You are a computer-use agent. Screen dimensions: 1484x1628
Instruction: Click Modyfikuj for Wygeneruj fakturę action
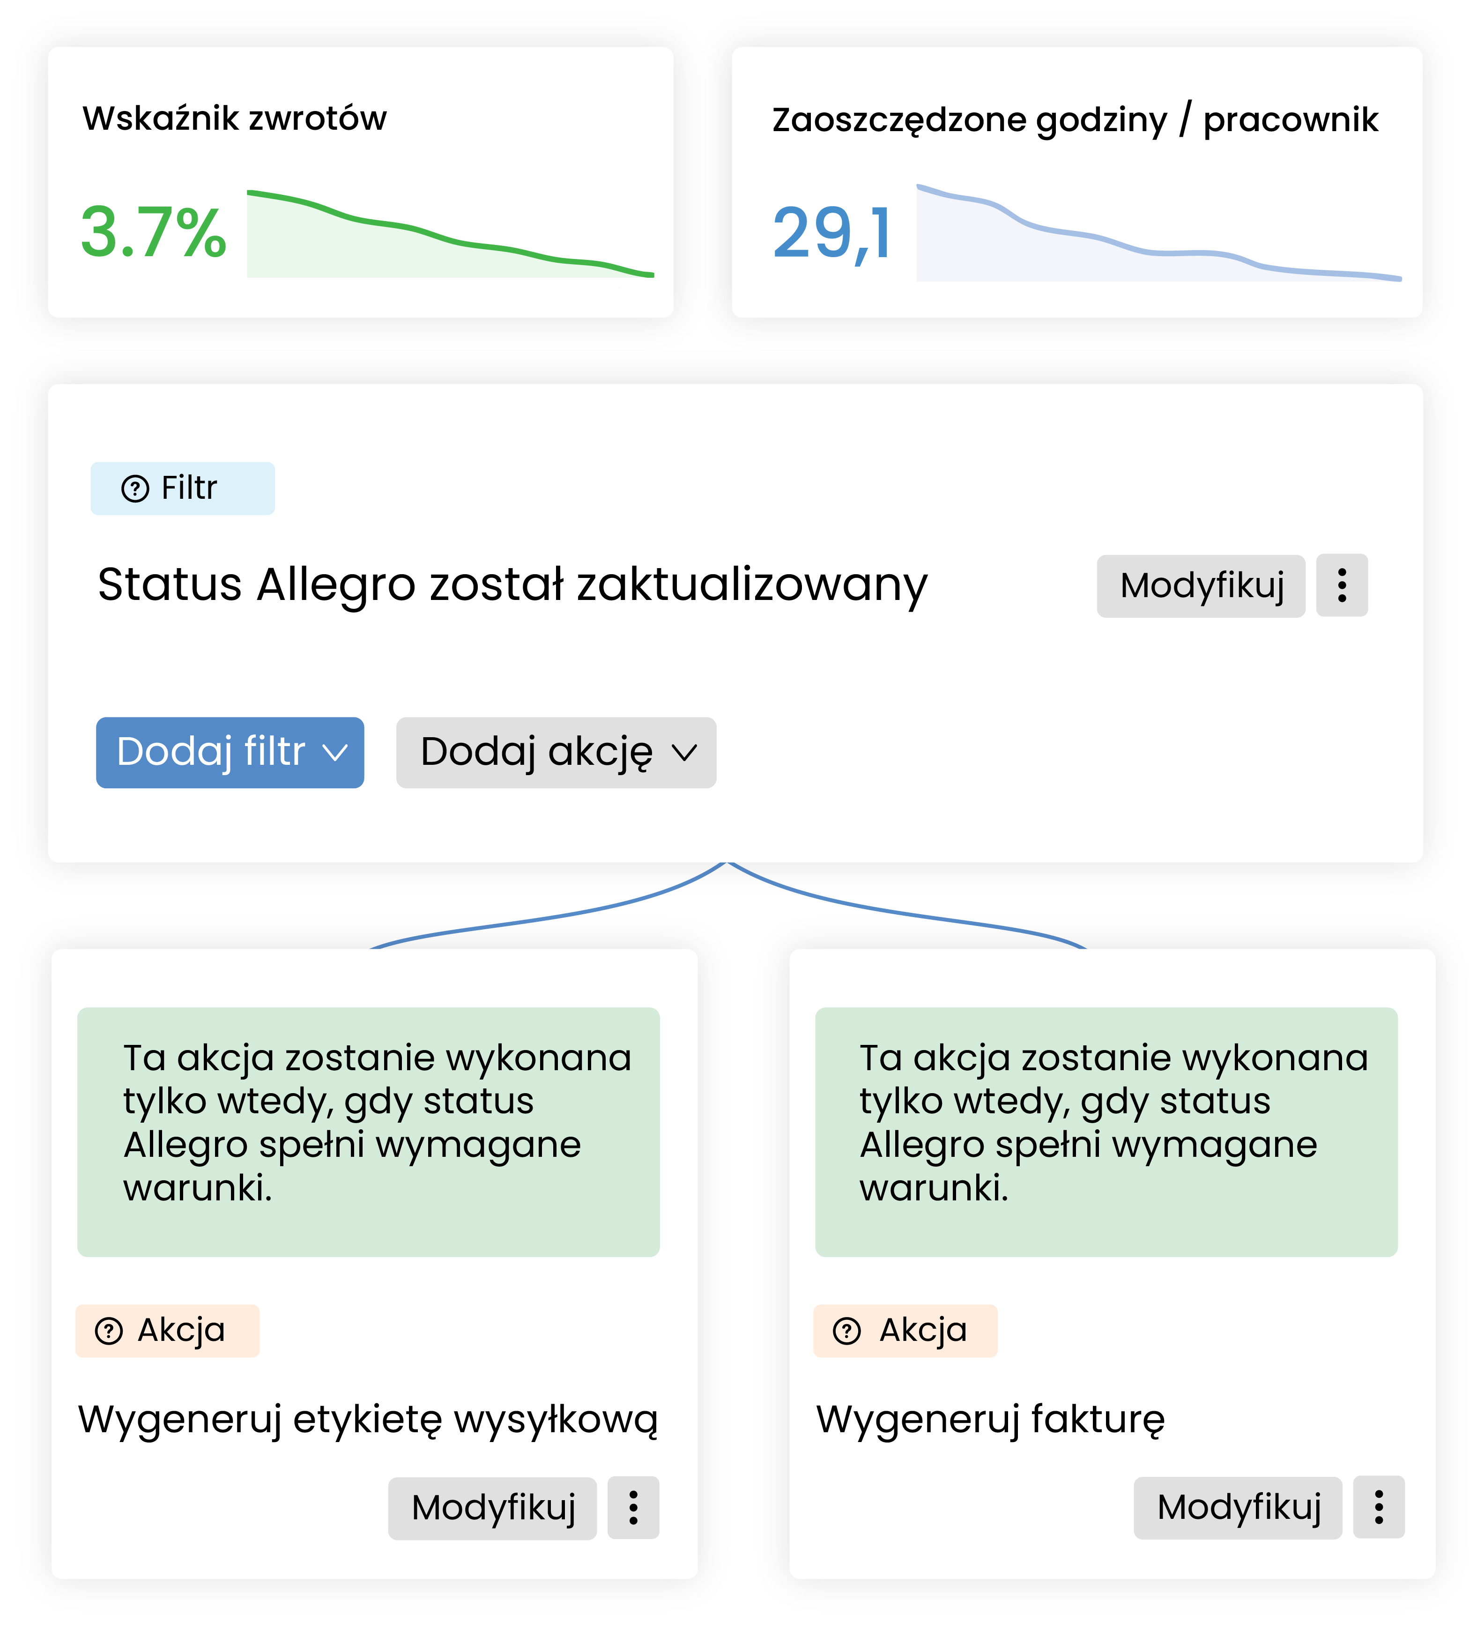(x=1239, y=1509)
